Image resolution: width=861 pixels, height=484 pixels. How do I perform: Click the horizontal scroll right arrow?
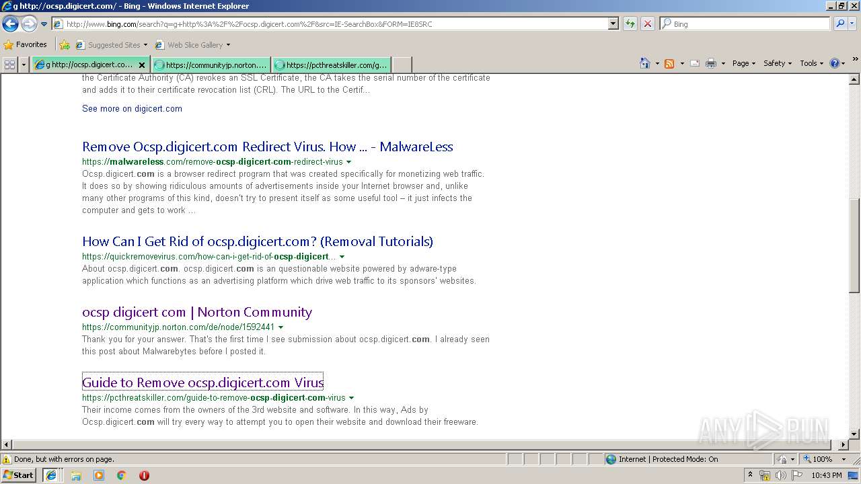click(x=844, y=444)
